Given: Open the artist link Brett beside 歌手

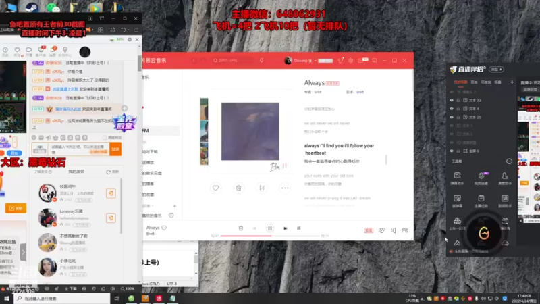Looking at the screenshot, I should click(x=360, y=92).
